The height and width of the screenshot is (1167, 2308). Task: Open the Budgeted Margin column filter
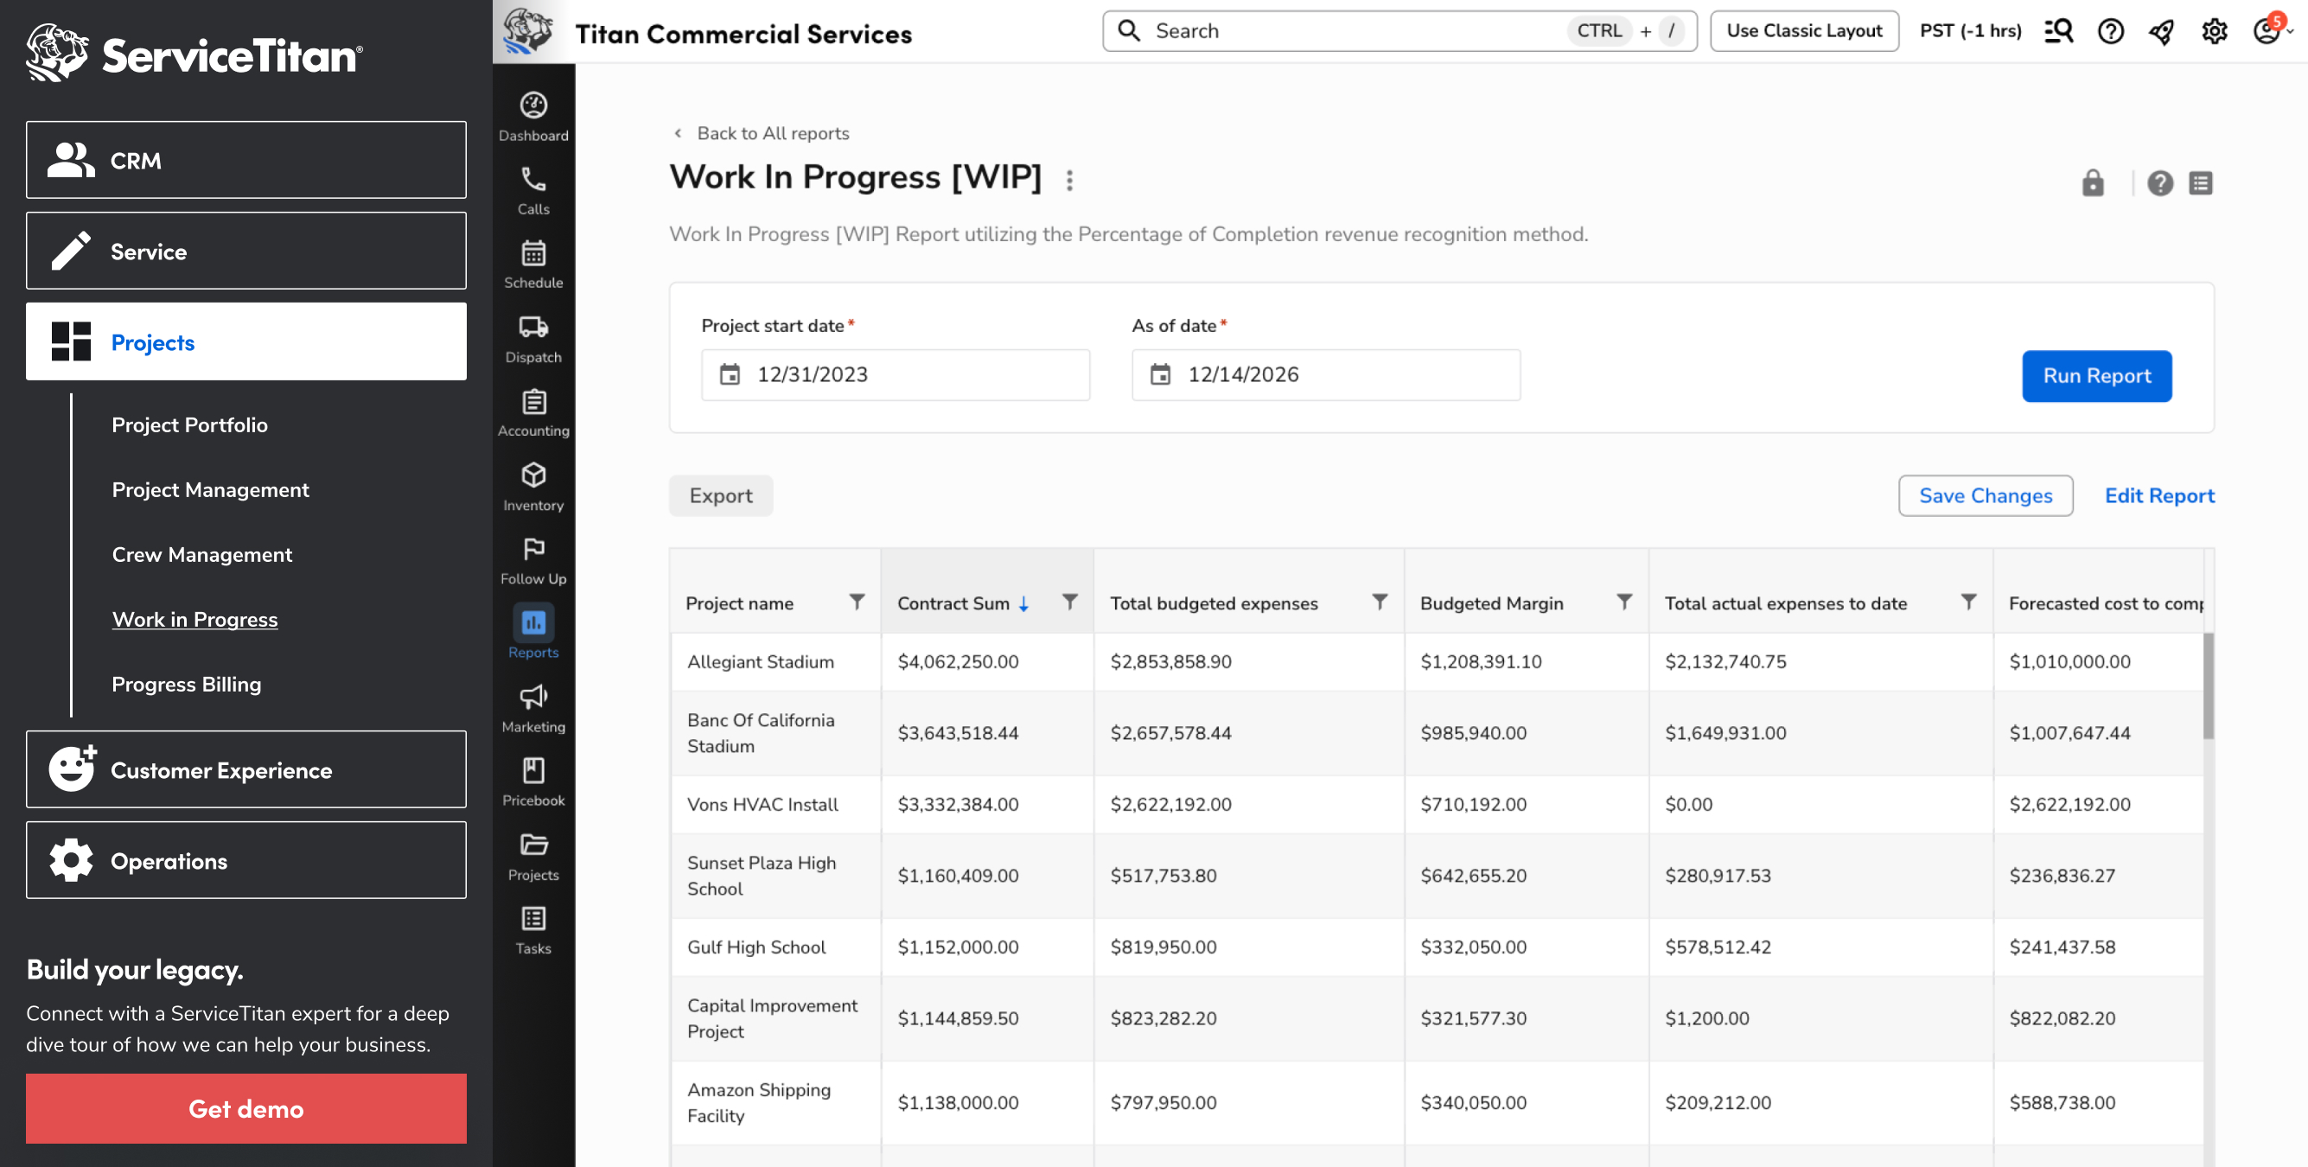coord(1623,602)
